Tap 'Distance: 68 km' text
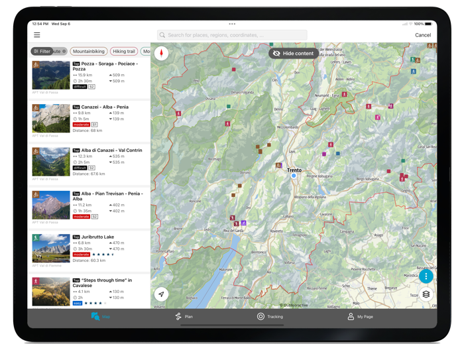This screenshot has height=348, width=464. [87, 131]
